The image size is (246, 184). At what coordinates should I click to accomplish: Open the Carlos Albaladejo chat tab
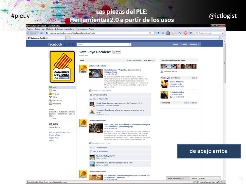pos(177,178)
